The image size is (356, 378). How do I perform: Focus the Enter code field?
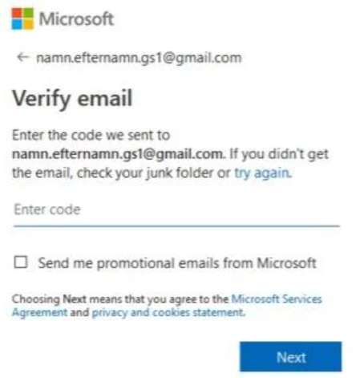176,209
